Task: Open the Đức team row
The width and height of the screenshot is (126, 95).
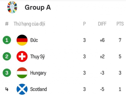Action: [x=63, y=40]
